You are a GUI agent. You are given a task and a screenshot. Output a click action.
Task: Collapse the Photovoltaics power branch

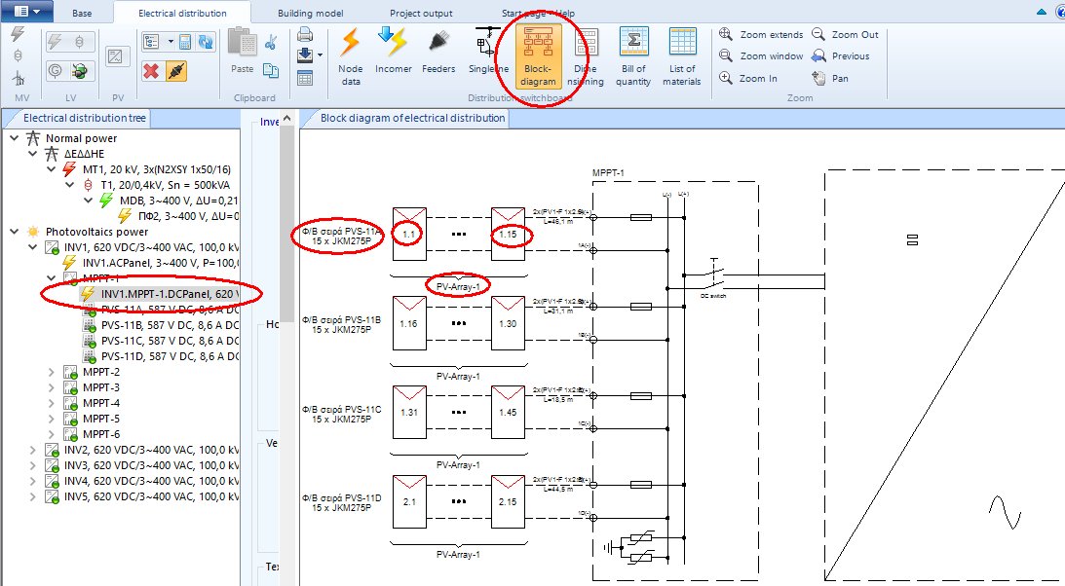14,232
